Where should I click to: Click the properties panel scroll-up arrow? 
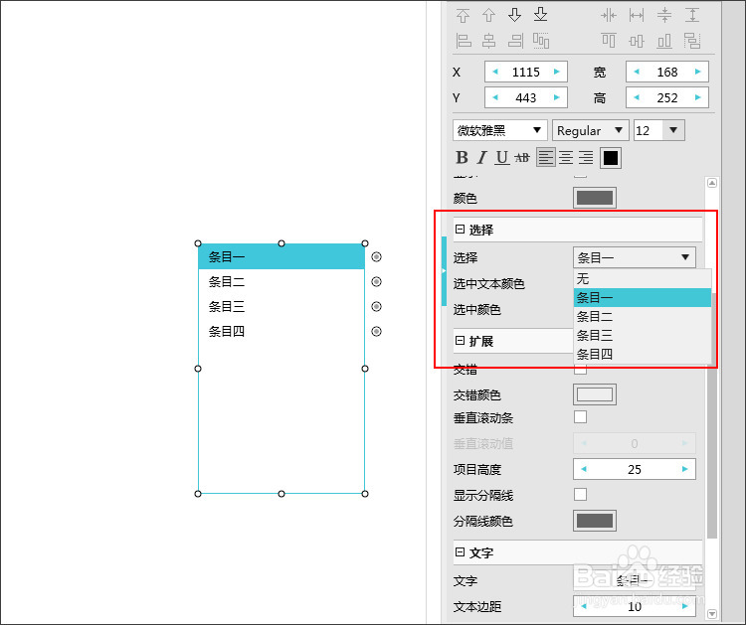coord(712,183)
